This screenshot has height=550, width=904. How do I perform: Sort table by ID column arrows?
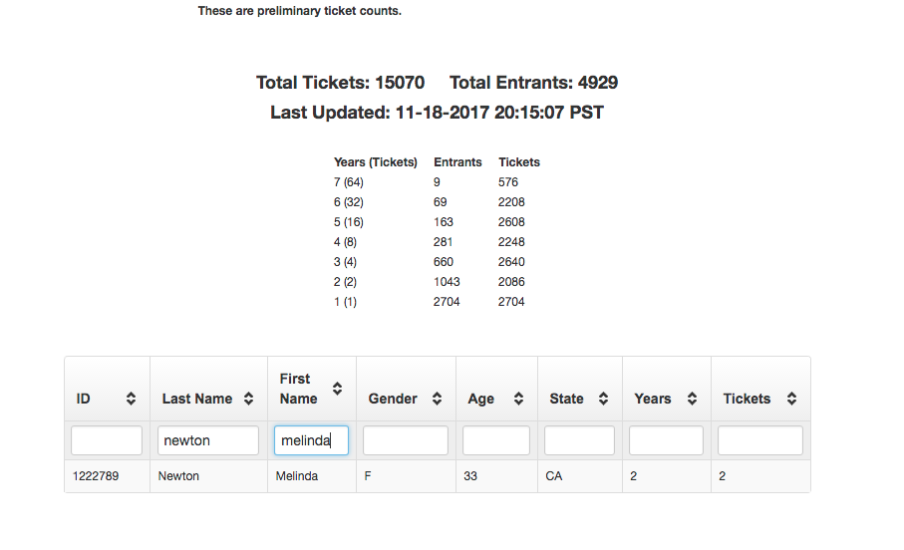131,399
